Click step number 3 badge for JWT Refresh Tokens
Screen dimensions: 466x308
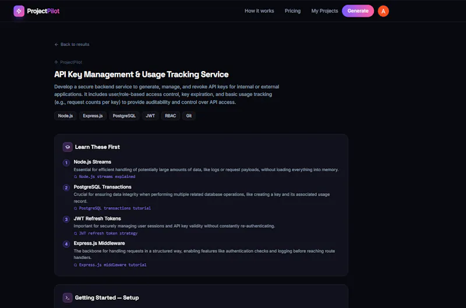pos(66,220)
